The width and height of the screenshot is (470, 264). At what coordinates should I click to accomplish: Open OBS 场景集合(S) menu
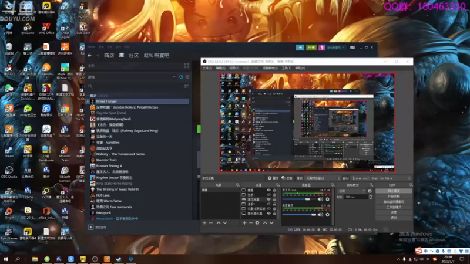tap(270, 68)
